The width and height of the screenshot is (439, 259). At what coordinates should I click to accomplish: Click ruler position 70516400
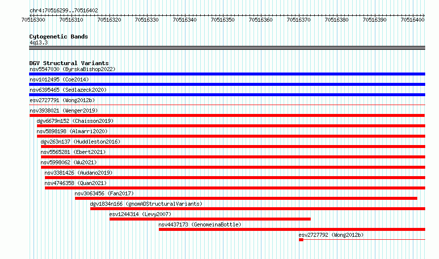pyautogui.click(x=413, y=20)
